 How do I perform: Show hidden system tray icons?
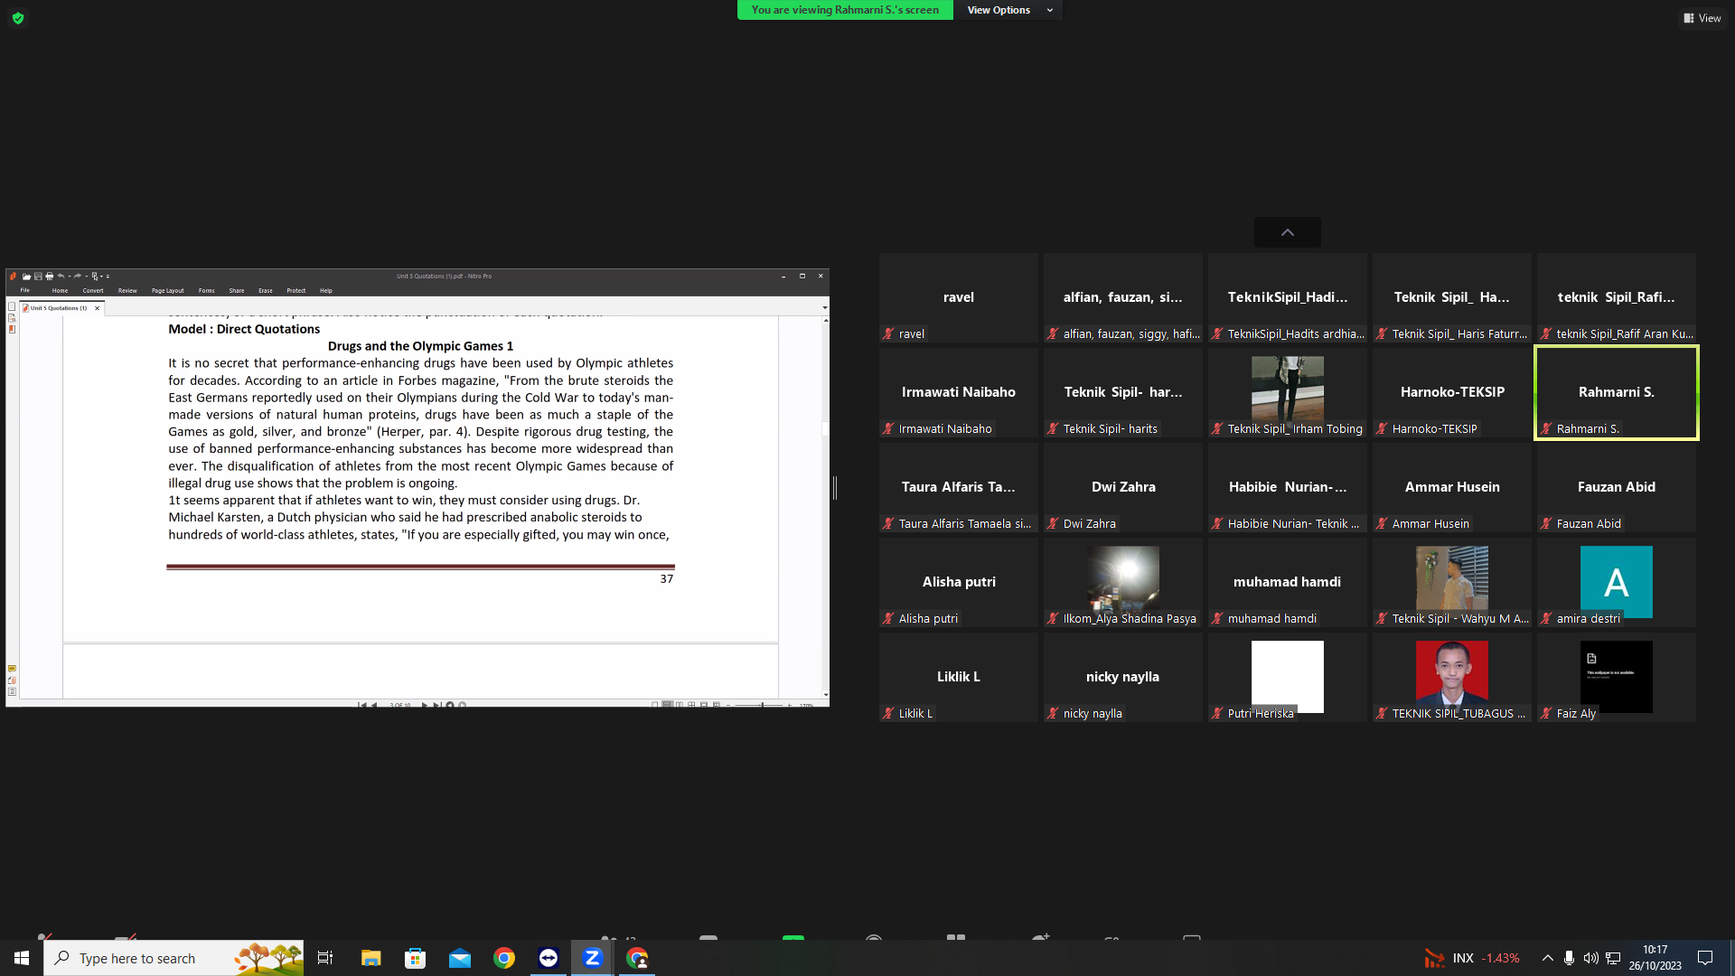(1548, 958)
